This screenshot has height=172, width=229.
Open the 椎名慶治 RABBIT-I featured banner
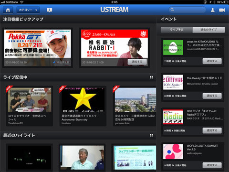pyautogui.click(x=114, y=48)
